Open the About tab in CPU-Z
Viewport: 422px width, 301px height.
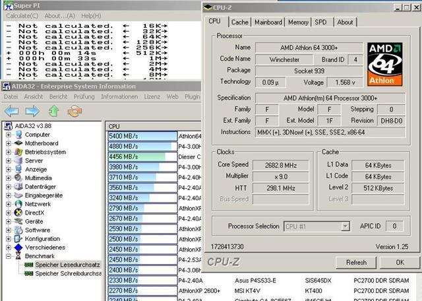[345, 22]
